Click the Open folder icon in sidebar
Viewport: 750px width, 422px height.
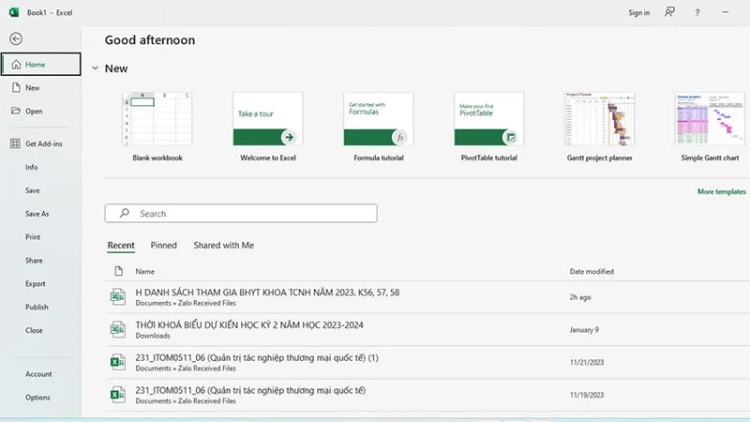point(16,111)
